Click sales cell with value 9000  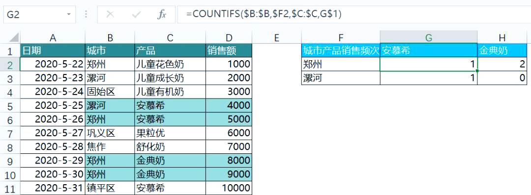coord(229,174)
